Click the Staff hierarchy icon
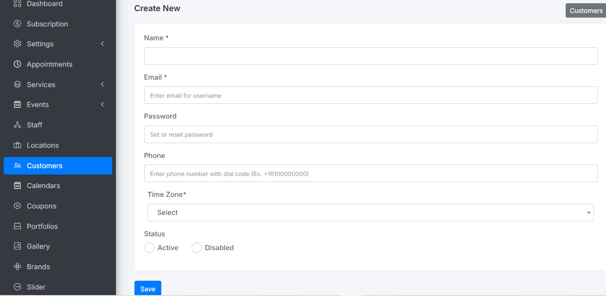Viewport: 606px width, 296px height. (x=18, y=125)
